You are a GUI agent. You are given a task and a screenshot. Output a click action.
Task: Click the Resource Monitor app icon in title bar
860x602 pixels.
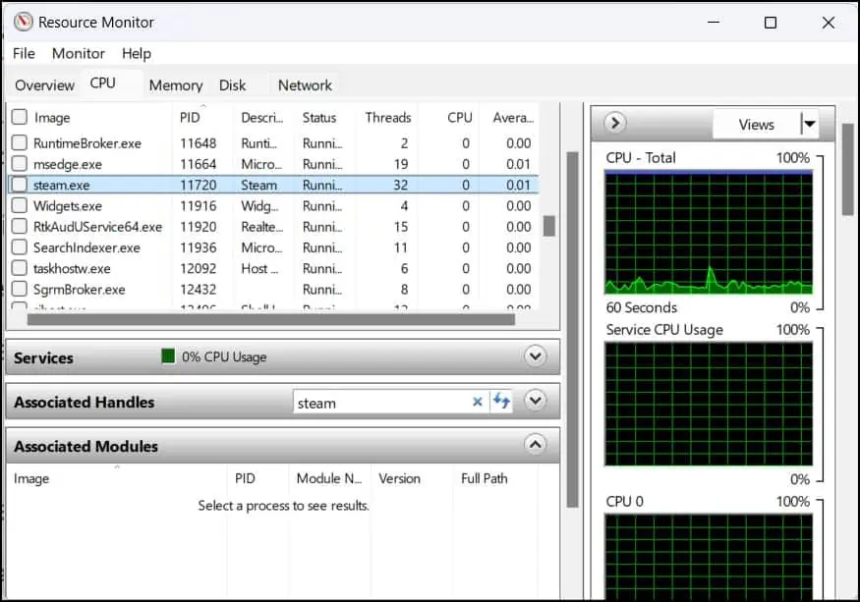pyautogui.click(x=23, y=22)
